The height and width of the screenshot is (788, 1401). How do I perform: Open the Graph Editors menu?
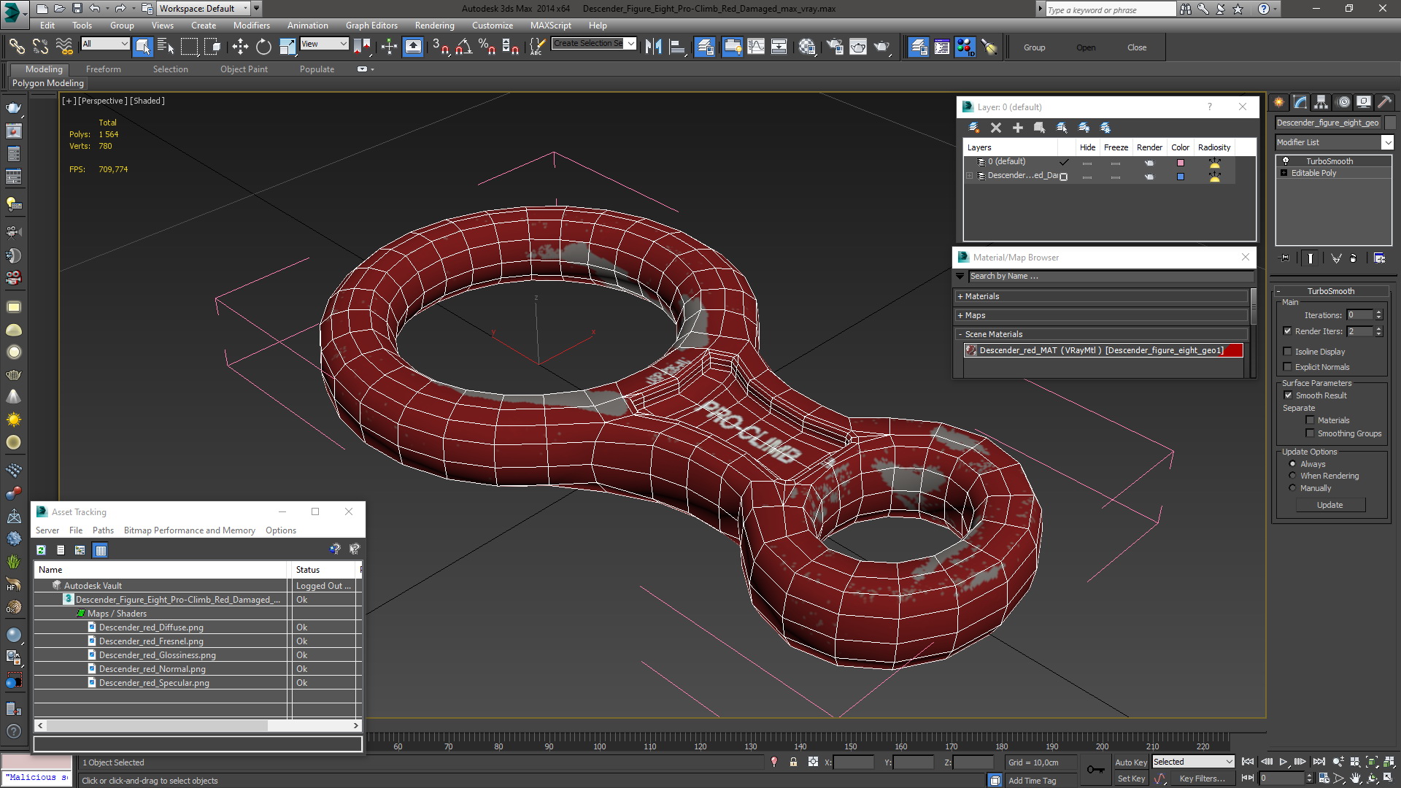click(x=371, y=25)
